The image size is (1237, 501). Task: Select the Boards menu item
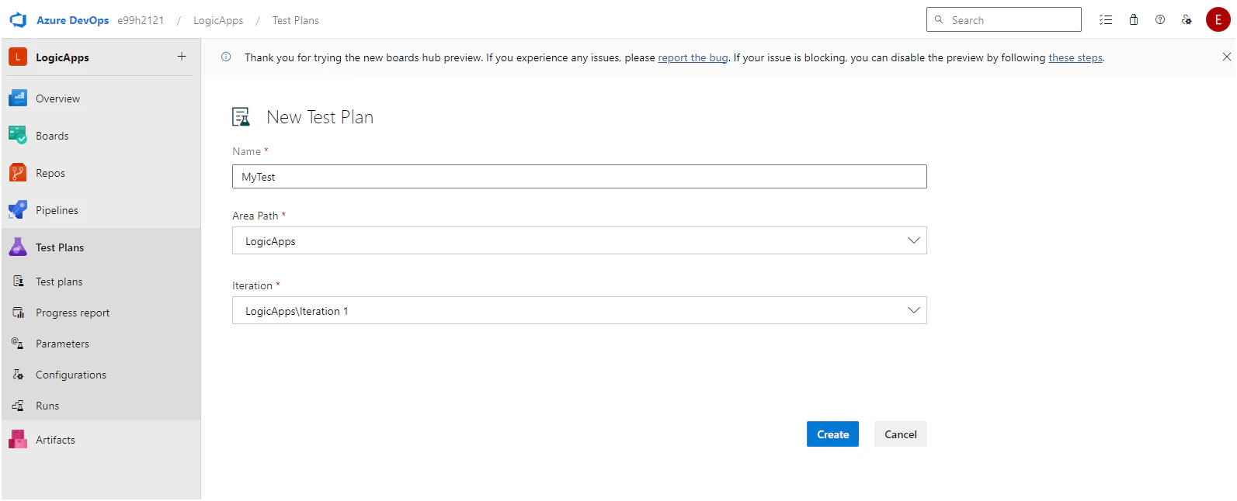pos(101,136)
